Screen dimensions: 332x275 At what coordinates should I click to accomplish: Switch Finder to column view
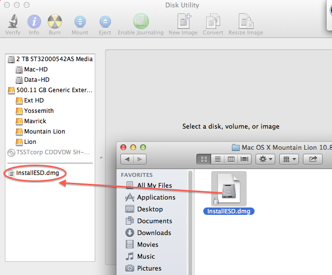231,159
